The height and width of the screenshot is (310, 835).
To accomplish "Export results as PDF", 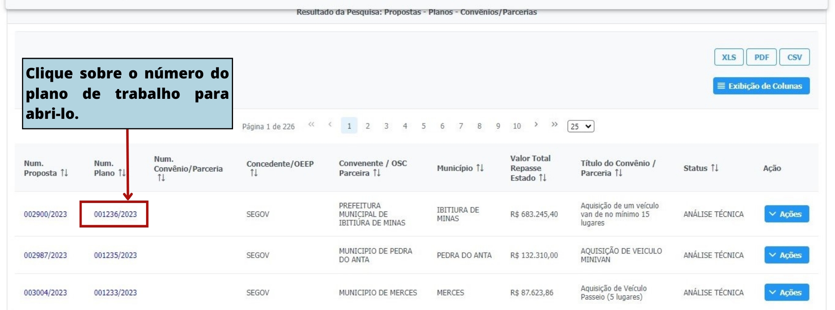I will click(761, 58).
